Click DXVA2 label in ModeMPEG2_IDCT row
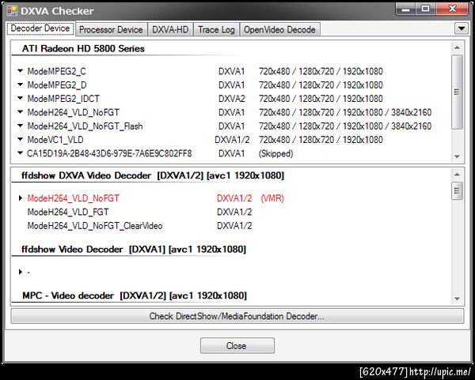Viewport: 475px width, 380px height. pyautogui.click(x=232, y=99)
